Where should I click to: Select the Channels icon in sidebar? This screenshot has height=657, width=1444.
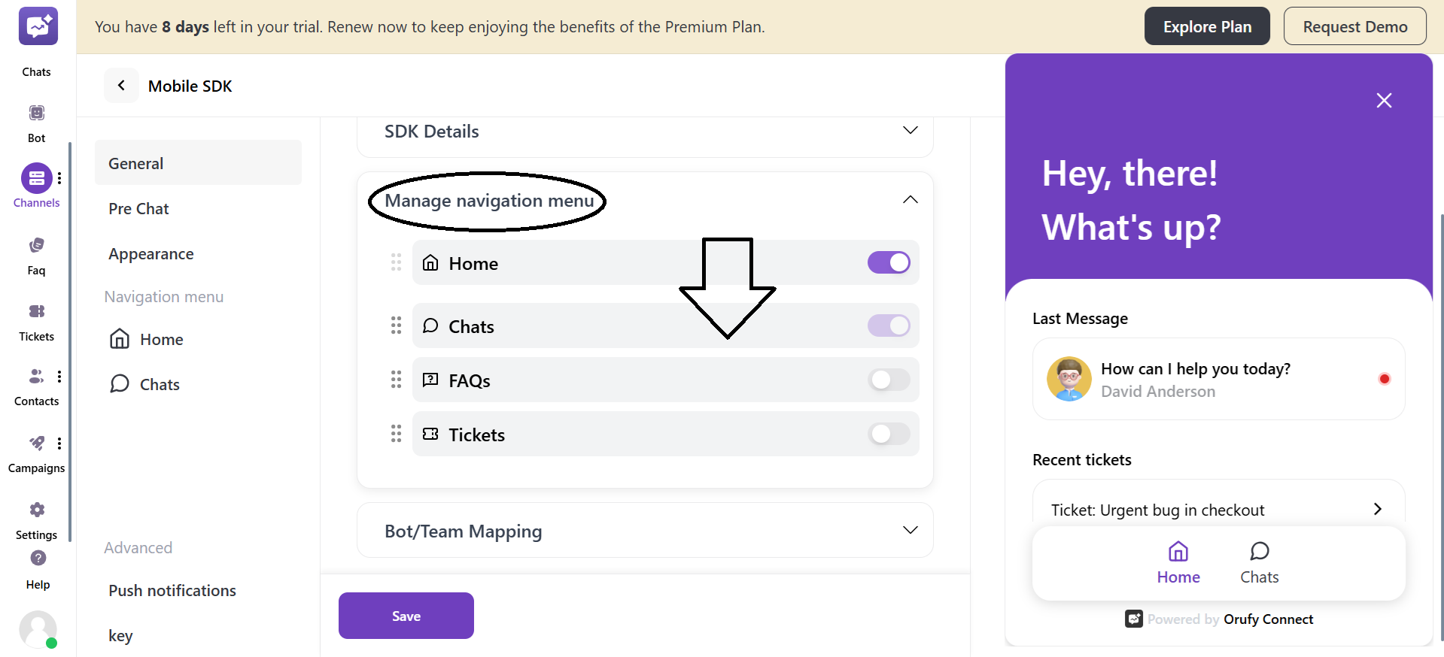click(37, 178)
